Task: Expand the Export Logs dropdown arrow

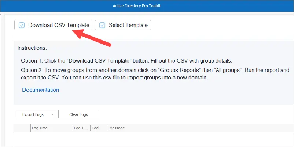Action: click(x=53, y=114)
